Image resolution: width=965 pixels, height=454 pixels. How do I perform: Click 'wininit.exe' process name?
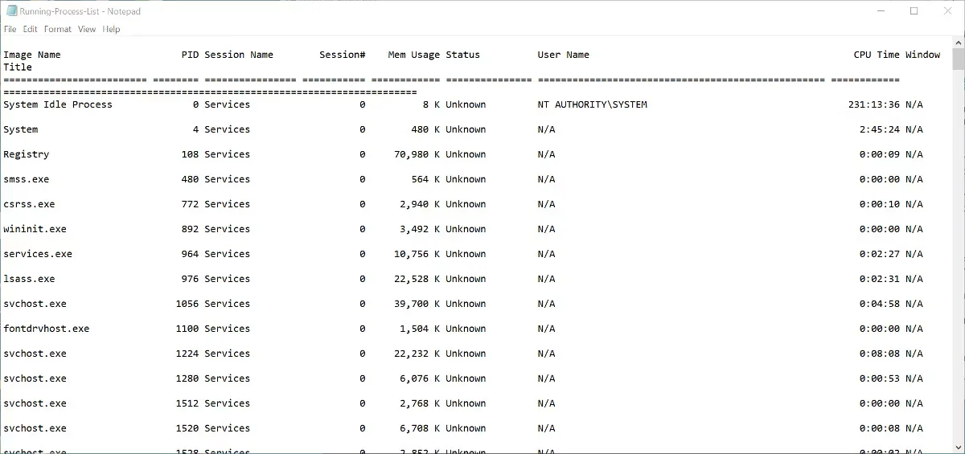point(35,229)
